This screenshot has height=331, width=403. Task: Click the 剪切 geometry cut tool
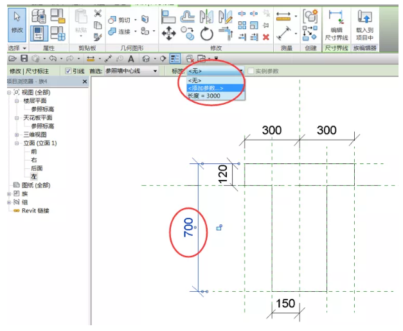point(119,20)
